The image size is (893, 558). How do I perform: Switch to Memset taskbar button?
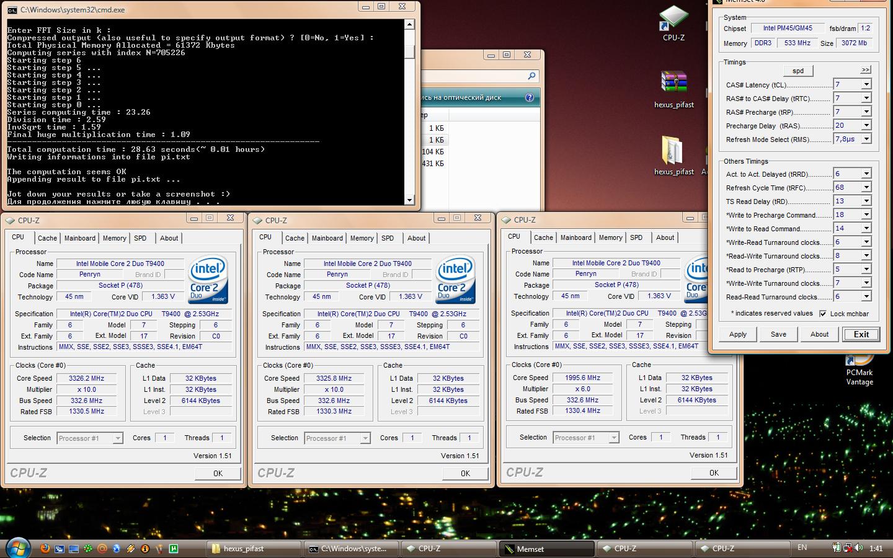[546, 549]
